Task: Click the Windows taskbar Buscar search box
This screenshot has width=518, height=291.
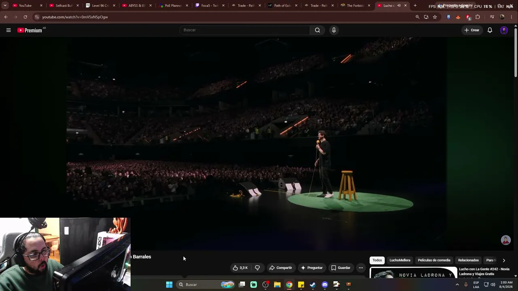Action: coord(206,285)
